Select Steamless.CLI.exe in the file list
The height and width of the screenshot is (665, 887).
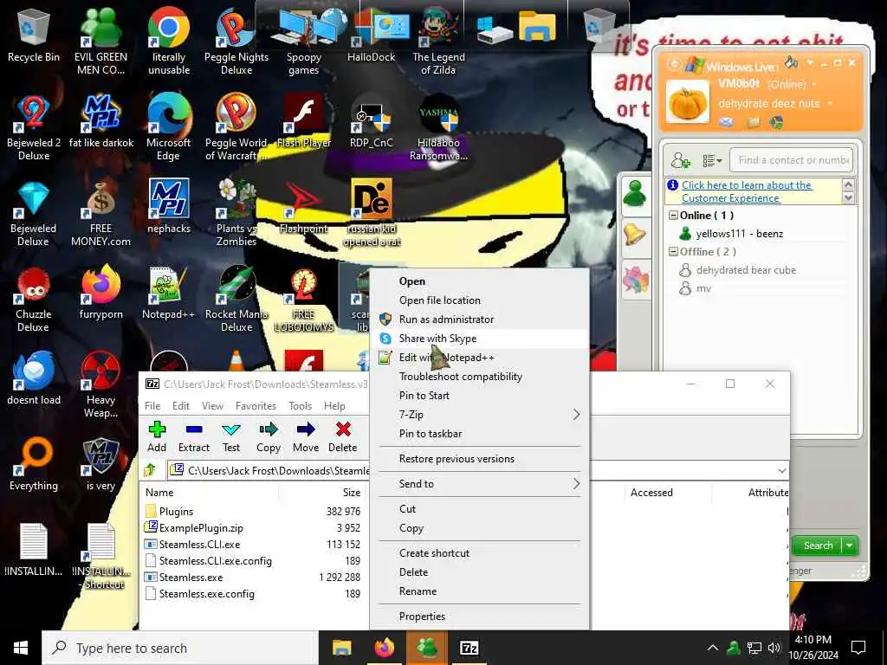199,545
